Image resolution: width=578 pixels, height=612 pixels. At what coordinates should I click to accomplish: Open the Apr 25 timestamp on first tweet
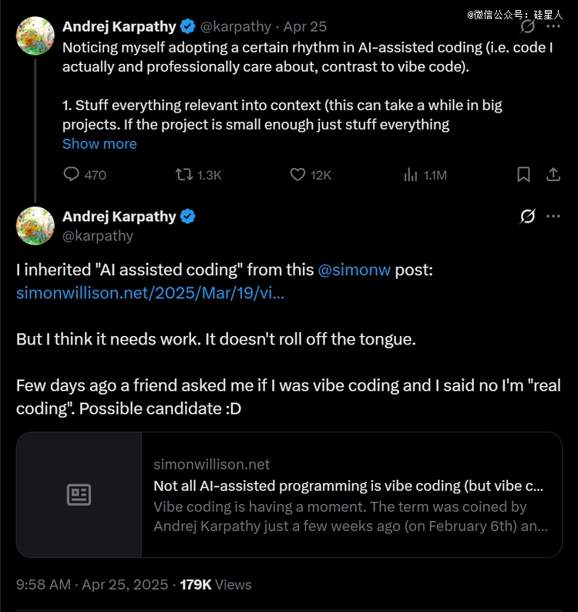(305, 26)
